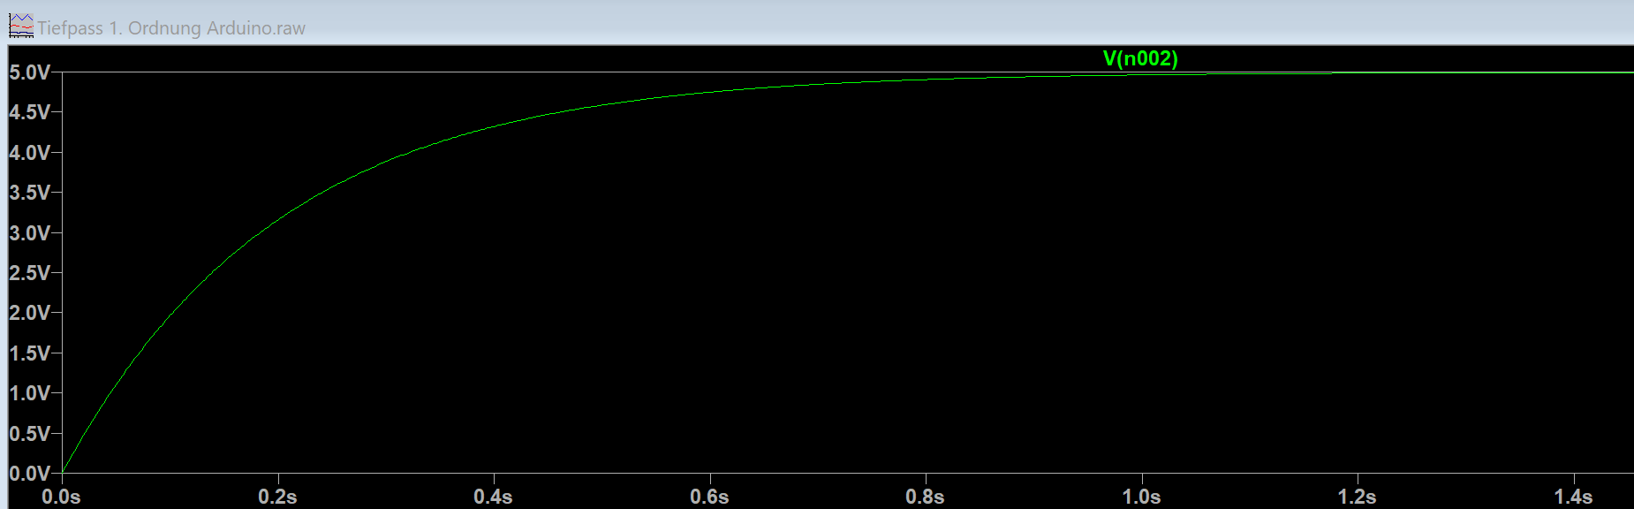The width and height of the screenshot is (1634, 509).
Task: Click the 2.5V vertical axis label
Action: click(x=30, y=273)
